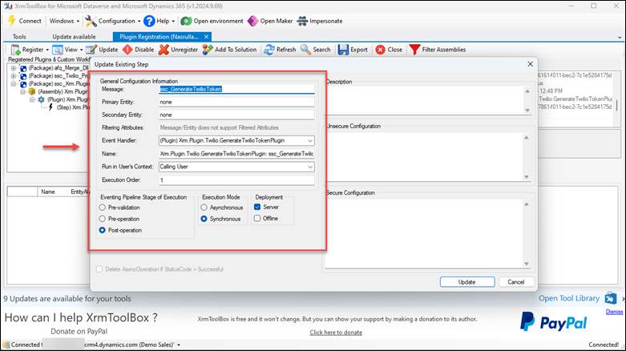This screenshot has width=626, height=351.
Task: Select the Step lightning icon in tree
Action: click(x=50, y=107)
